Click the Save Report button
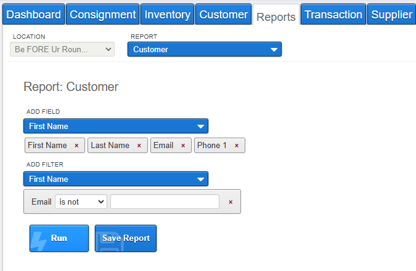 126,238
